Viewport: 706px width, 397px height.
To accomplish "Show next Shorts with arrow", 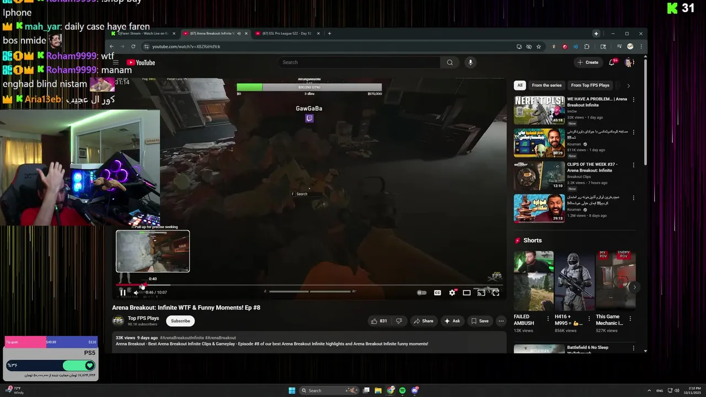I will point(634,287).
